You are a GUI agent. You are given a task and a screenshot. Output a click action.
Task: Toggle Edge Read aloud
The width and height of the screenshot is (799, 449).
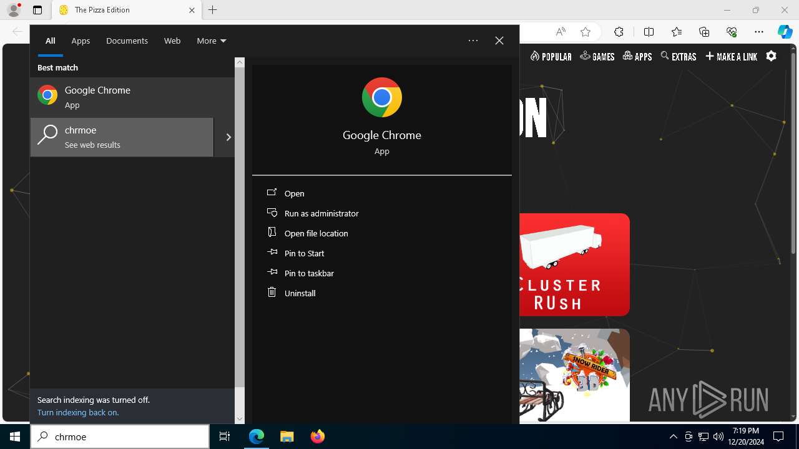click(561, 32)
